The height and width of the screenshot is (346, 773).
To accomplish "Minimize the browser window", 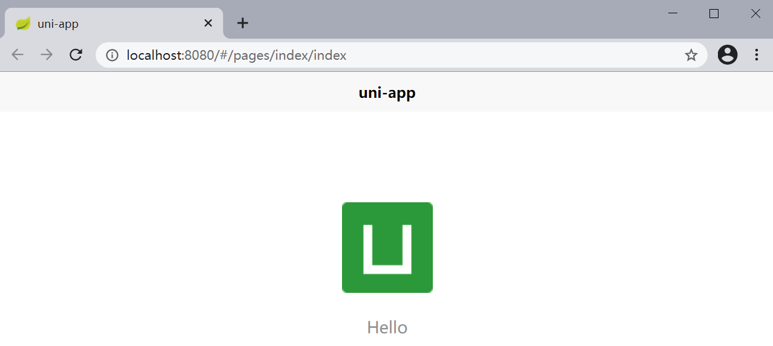I will pos(673,13).
